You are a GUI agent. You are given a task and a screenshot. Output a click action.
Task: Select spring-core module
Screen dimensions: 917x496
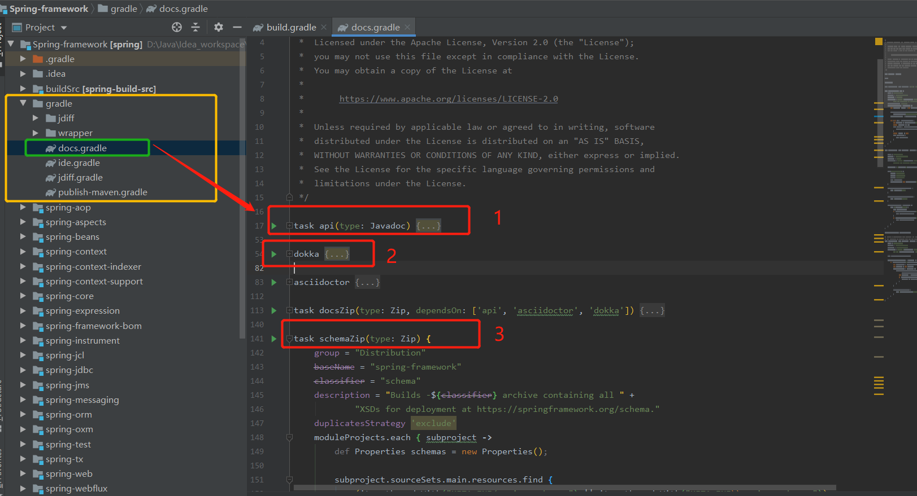(x=69, y=296)
